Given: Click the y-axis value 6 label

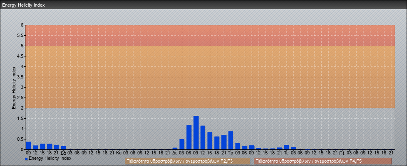Looking at the screenshot, I should 22,25.
